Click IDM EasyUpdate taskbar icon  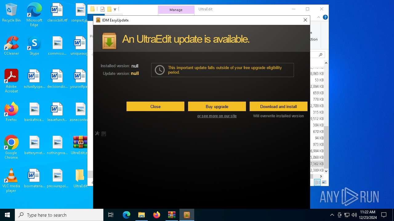coord(187,215)
